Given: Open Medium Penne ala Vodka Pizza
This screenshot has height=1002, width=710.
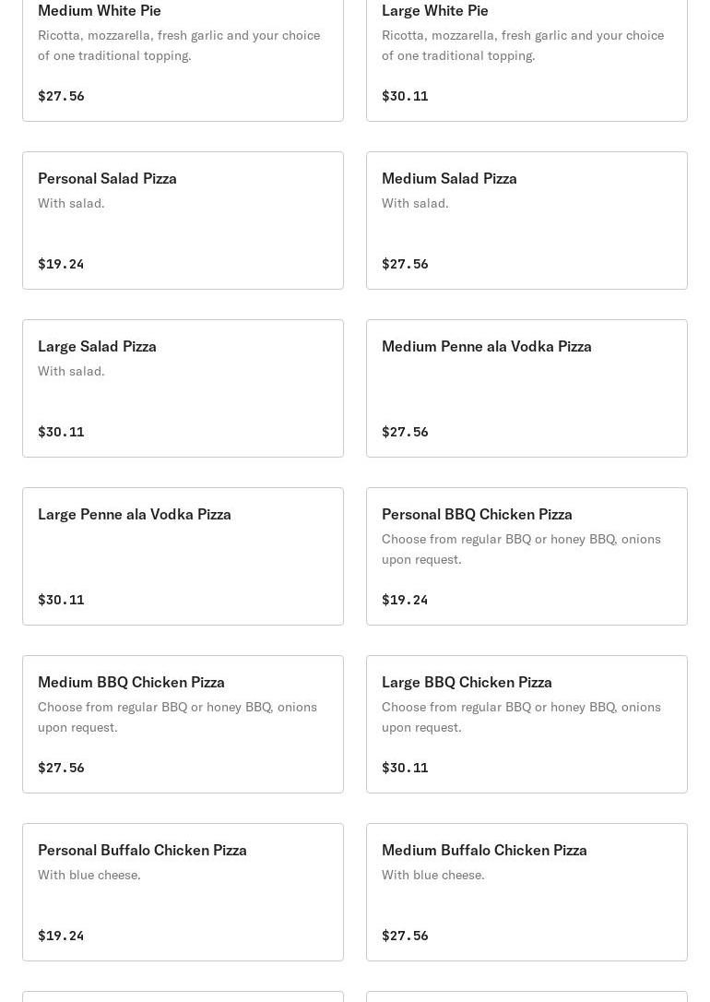Looking at the screenshot, I should coord(527,388).
